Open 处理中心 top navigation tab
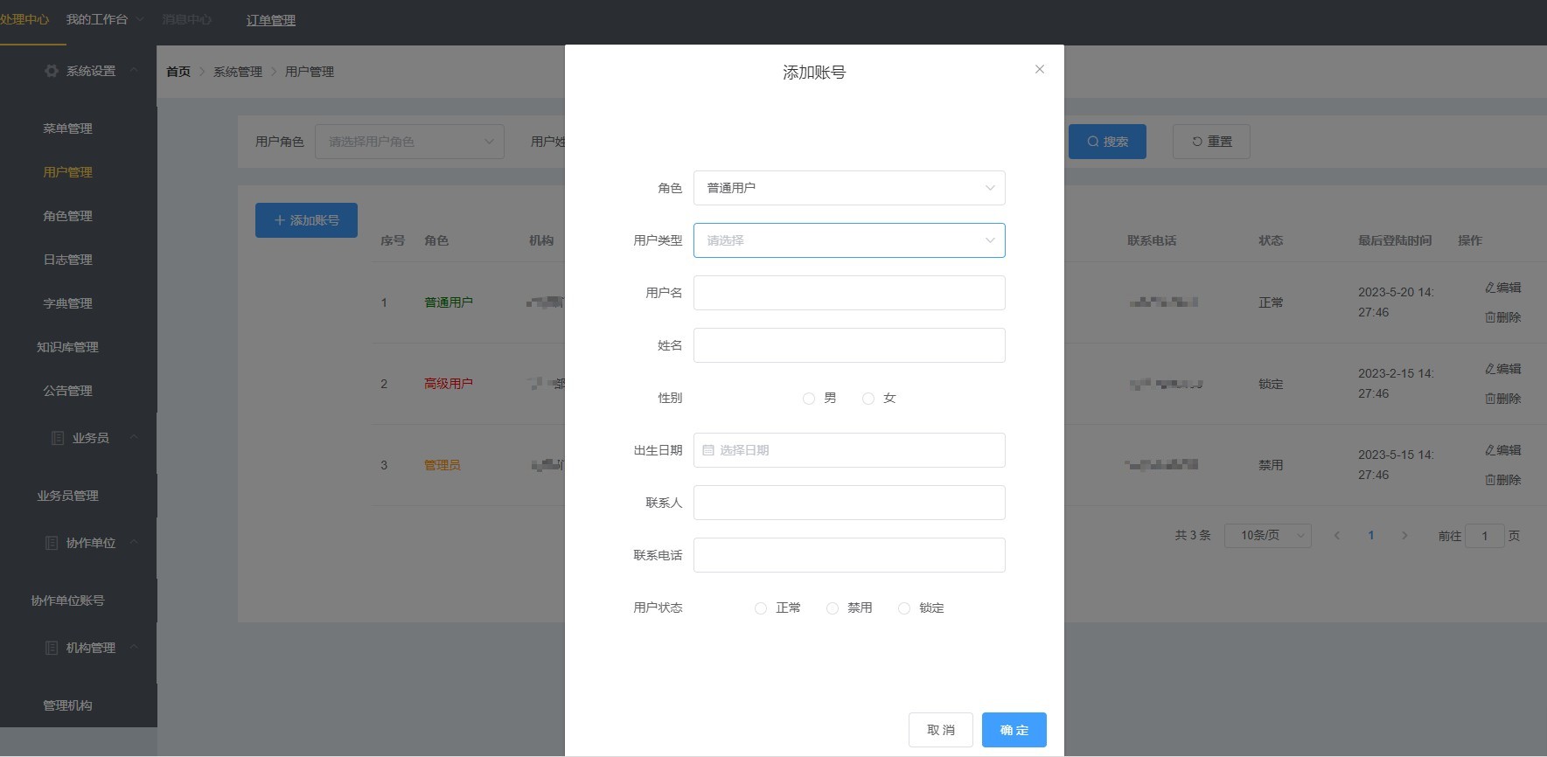Viewport: 1547px width, 757px height. click(24, 19)
